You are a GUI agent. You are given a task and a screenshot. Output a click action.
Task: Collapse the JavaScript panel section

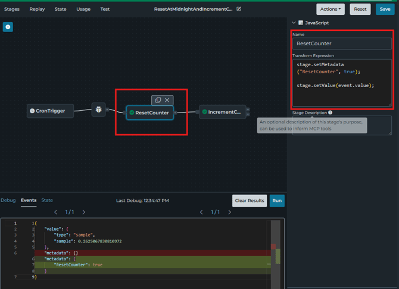click(294, 23)
